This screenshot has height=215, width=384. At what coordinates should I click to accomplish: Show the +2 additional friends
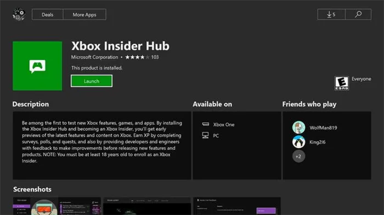(x=298, y=156)
